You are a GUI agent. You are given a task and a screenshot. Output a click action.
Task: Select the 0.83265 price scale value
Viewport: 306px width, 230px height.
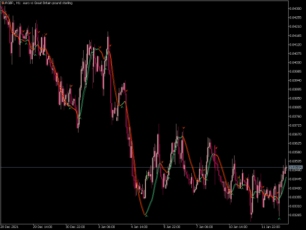295,215
